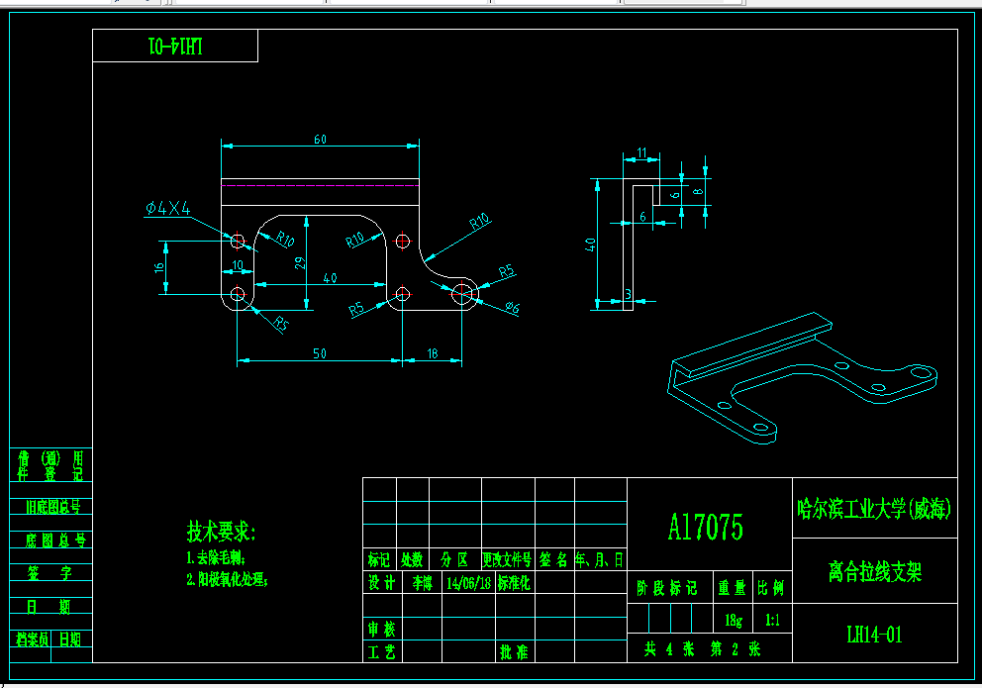Click the 18 dimension text
This screenshot has height=688, width=982.
(433, 353)
